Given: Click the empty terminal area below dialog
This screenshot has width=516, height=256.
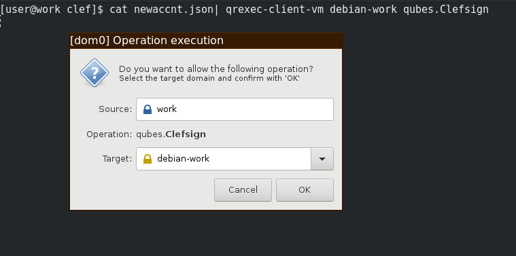Looking at the screenshot, I should [x=258, y=234].
